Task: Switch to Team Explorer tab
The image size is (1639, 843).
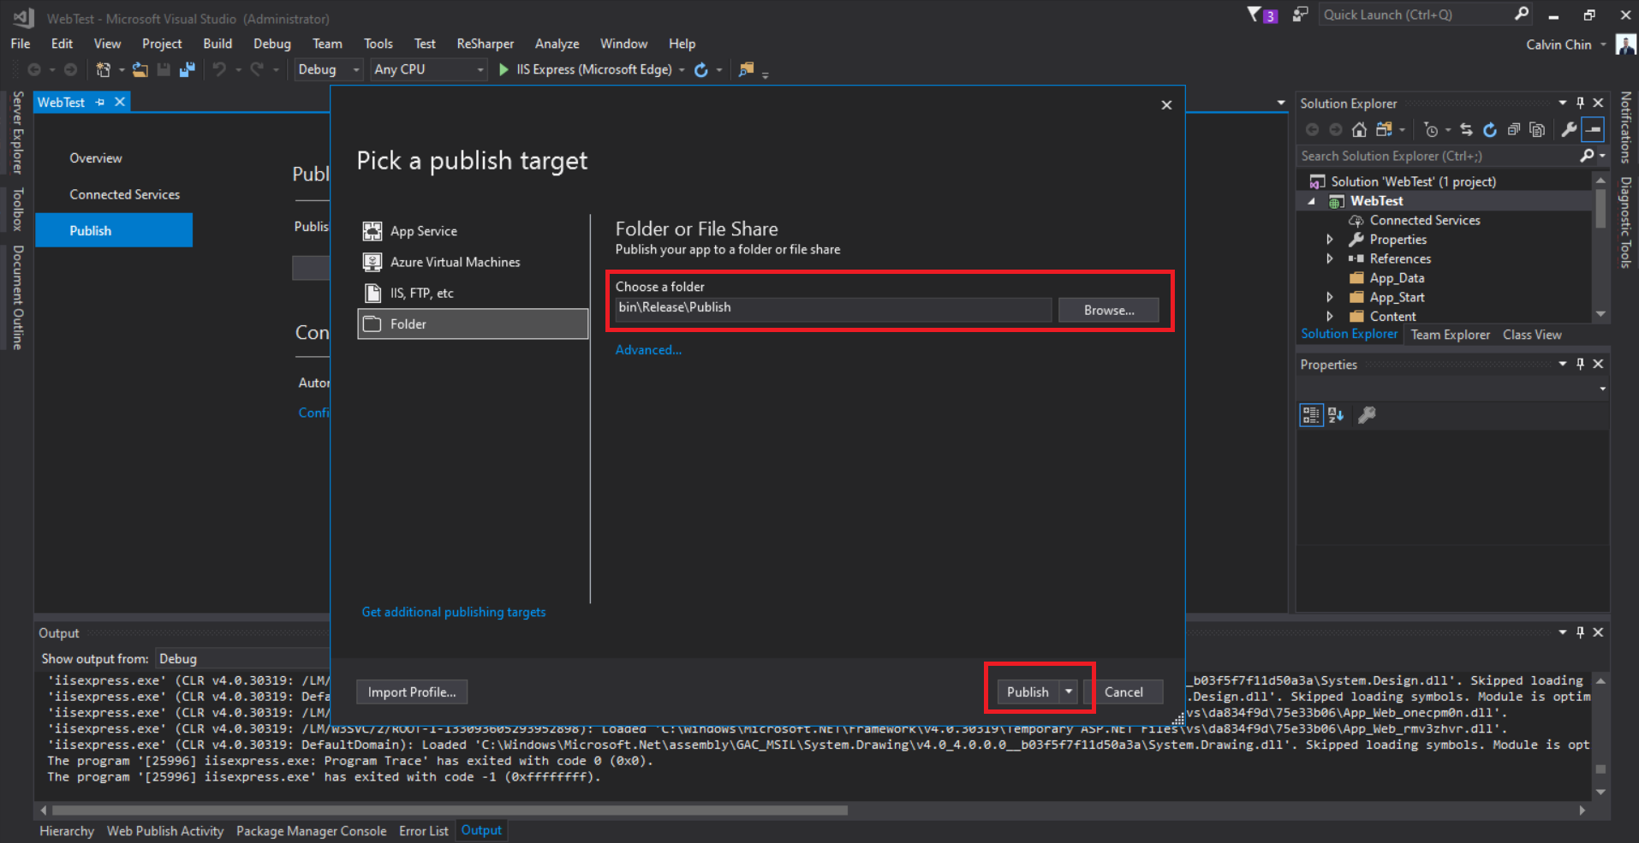Action: 1450,335
